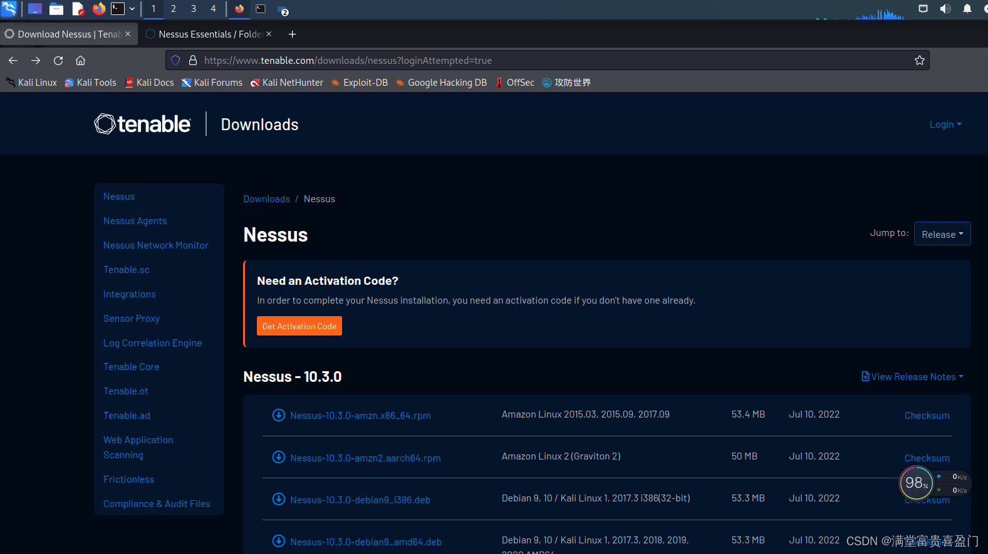Image resolution: width=988 pixels, height=554 pixels.
Task: Switch to workspace 3
Action: pos(194,9)
